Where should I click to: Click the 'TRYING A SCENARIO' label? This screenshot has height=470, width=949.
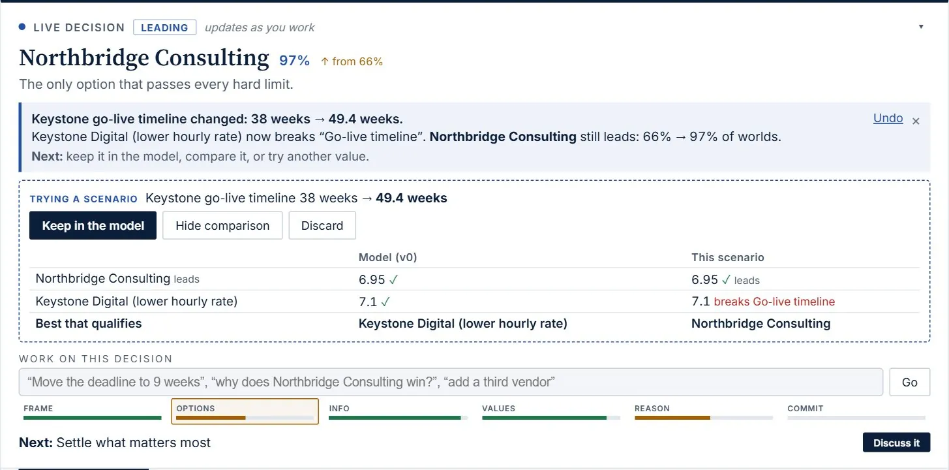tap(83, 199)
